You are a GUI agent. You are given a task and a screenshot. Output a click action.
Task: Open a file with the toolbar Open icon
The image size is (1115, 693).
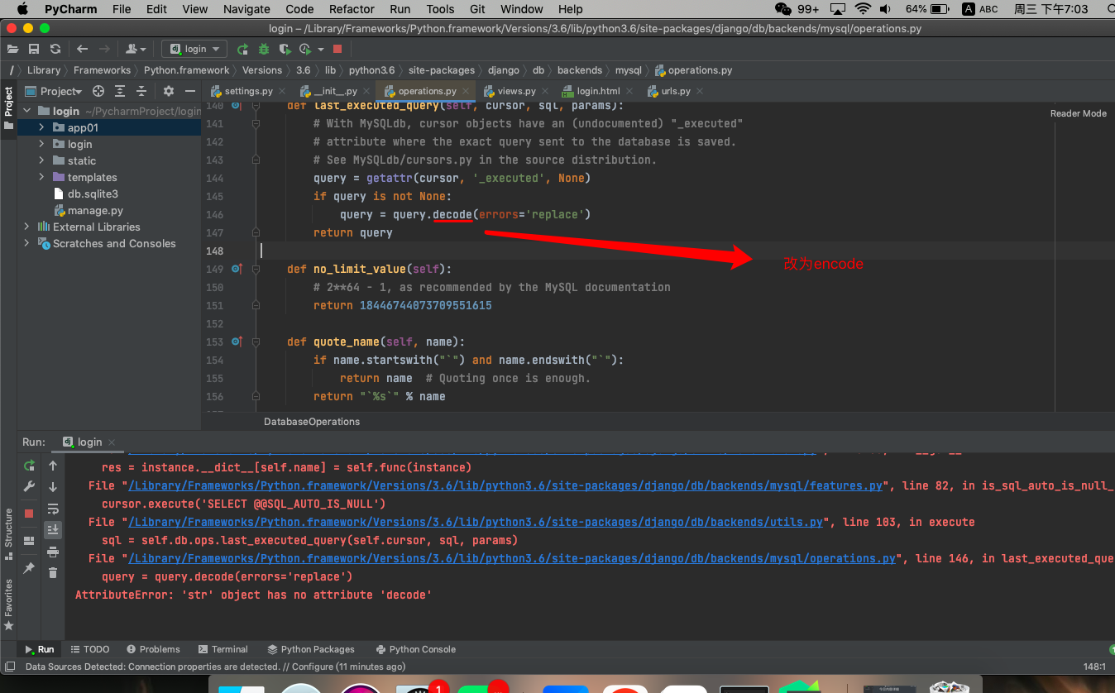click(12, 49)
